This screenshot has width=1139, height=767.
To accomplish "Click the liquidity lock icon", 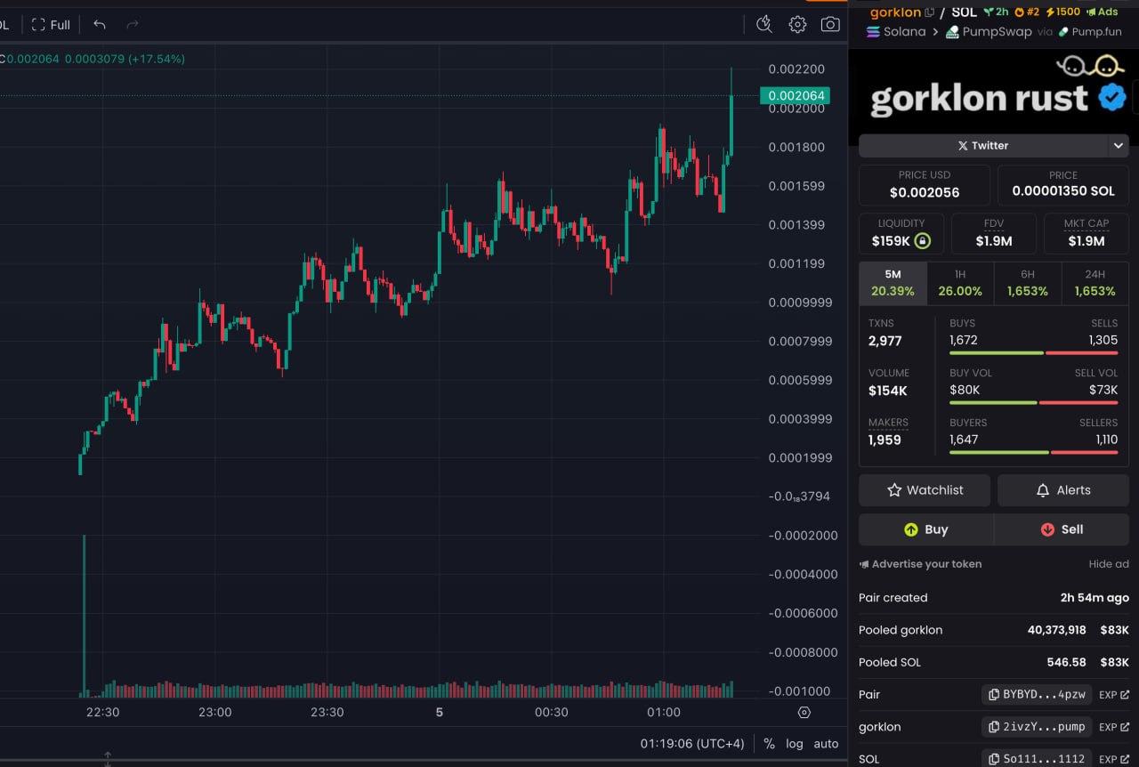I will click(x=922, y=241).
